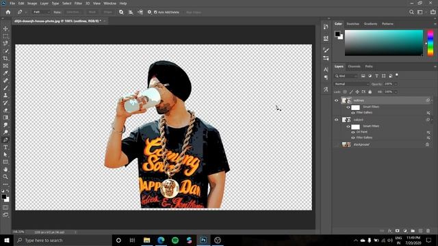Image resolution: width=438 pixels, height=246 pixels.
Task: Select the Clone Stamp tool
Action: pyautogui.click(x=5, y=96)
